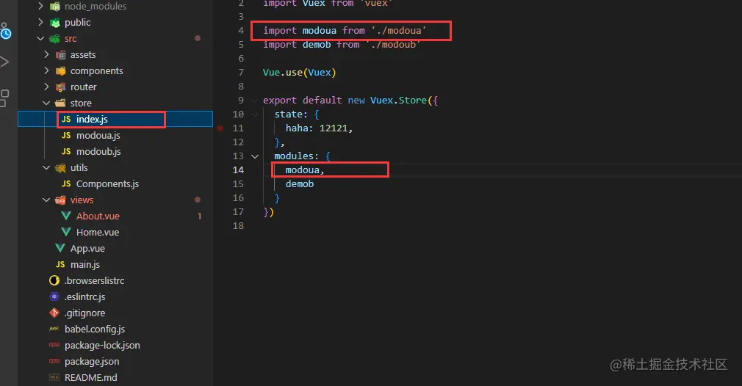The height and width of the screenshot is (386, 742).
Task: Collapse the store folder chevron
Action: click(46, 103)
